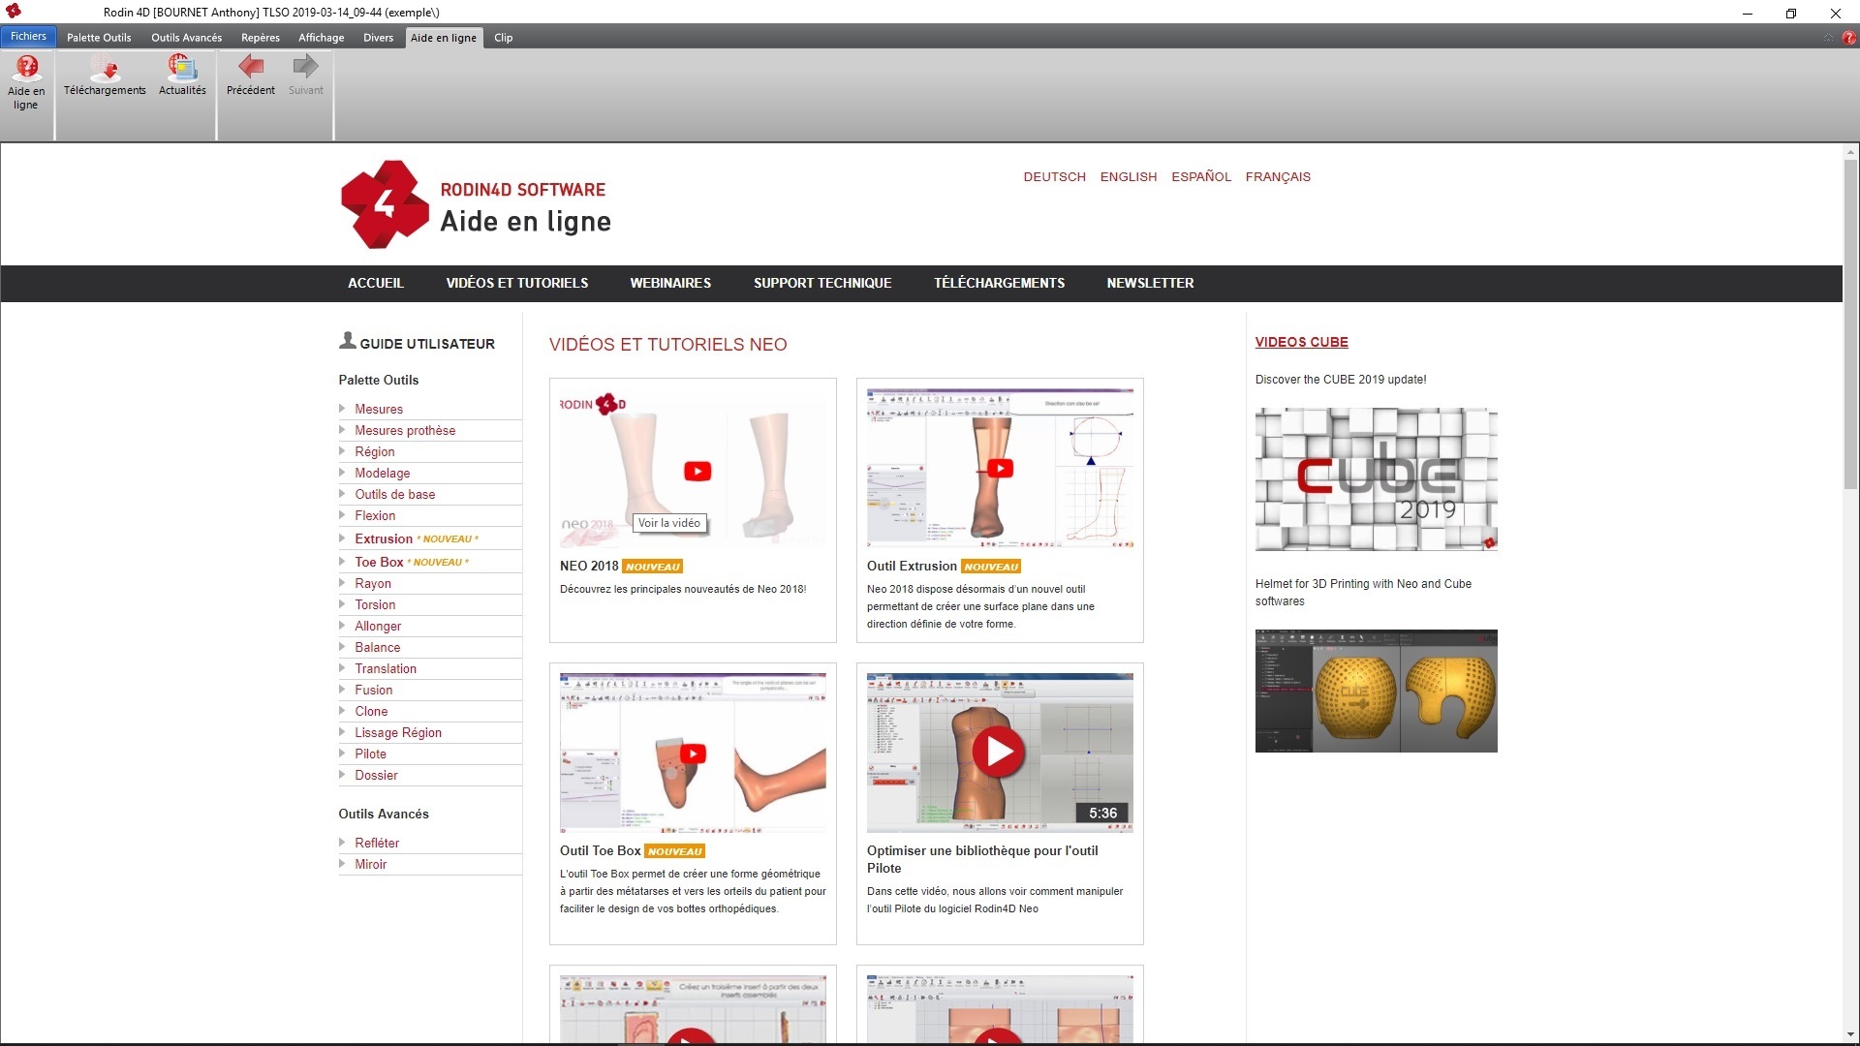Switch page language to ESPAÑOL

(x=1201, y=176)
